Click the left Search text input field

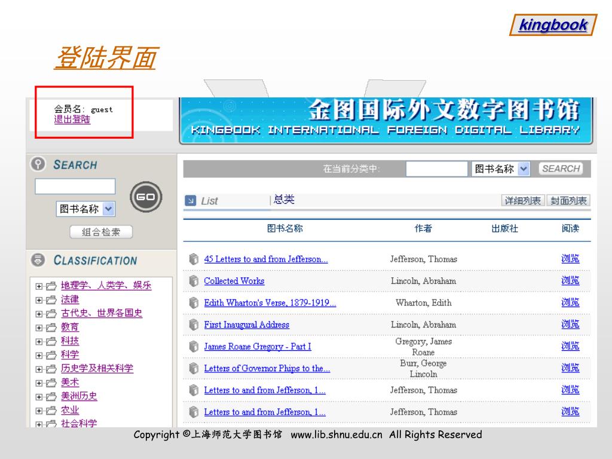75,186
